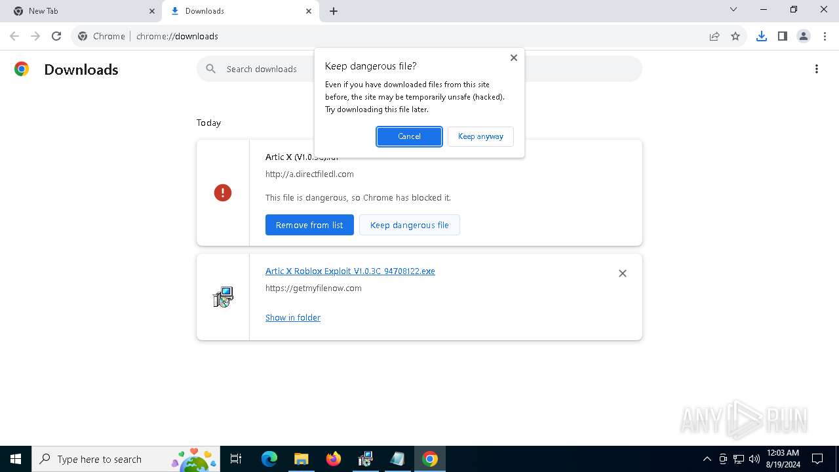The image size is (839, 472).
Task: Open Task View on taskbar
Action: tap(236, 459)
